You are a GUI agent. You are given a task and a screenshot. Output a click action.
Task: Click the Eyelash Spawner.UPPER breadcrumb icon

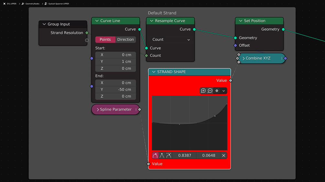[x=46, y=4]
